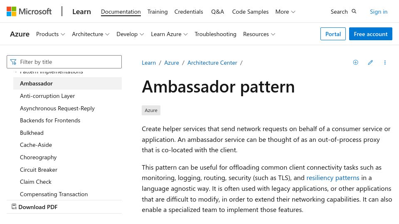The width and height of the screenshot is (399, 224).
Task: Click the filter funnel icon
Action: pos(13,62)
